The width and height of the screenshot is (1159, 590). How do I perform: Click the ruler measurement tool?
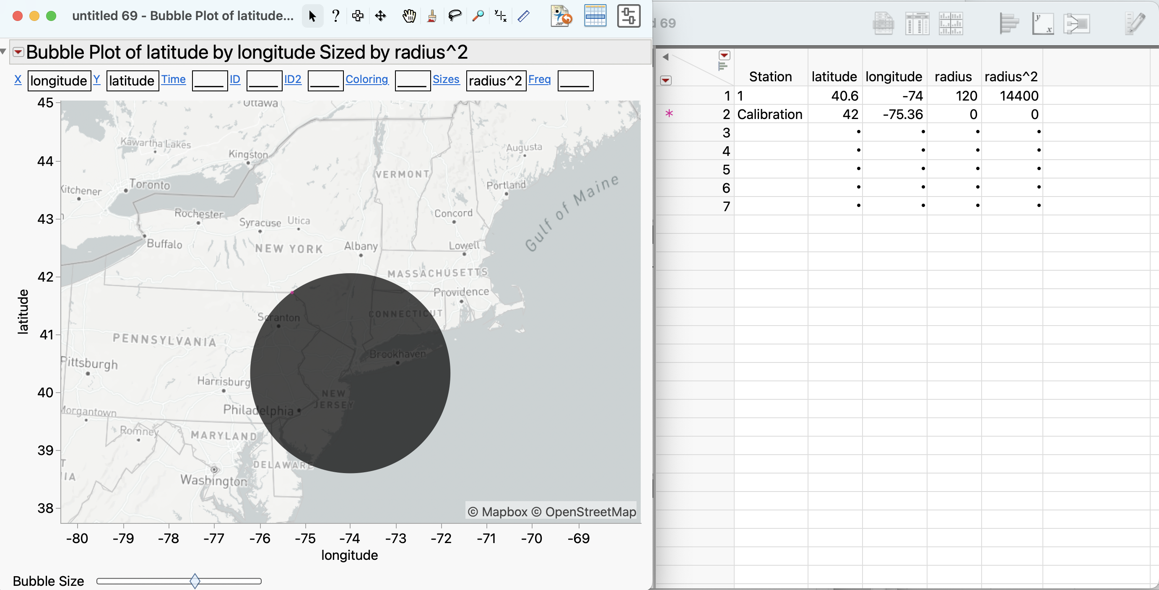click(523, 16)
